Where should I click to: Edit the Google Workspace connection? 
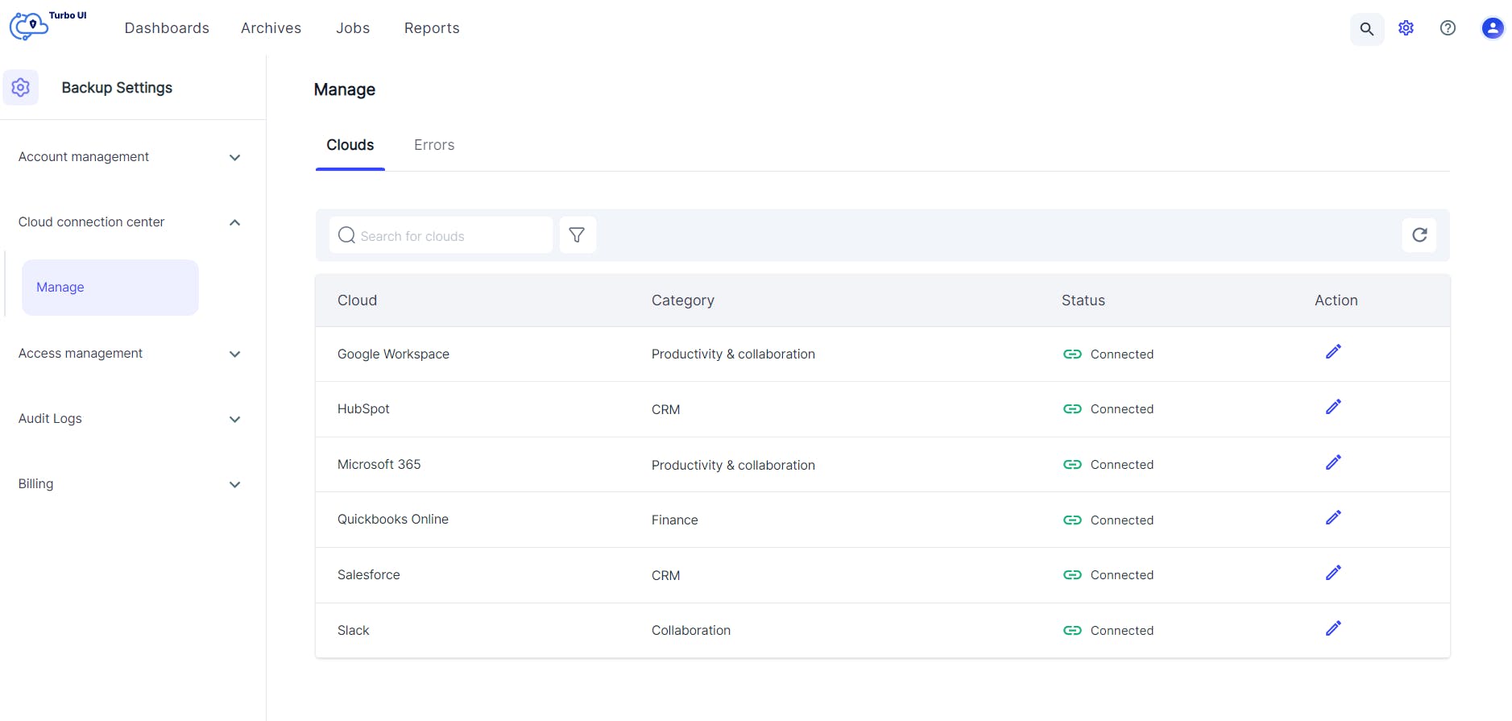tap(1333, 352)
